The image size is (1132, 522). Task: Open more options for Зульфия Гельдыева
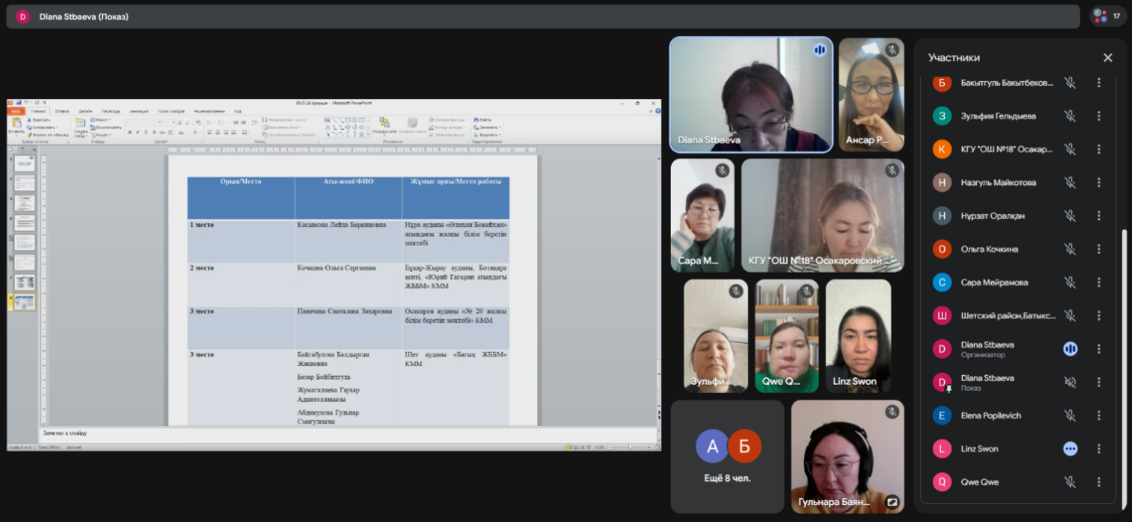[1098, 116]
